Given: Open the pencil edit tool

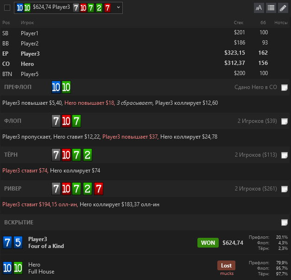Looking at the screenshot, I should pyautogui.click(x=283, y=8).
